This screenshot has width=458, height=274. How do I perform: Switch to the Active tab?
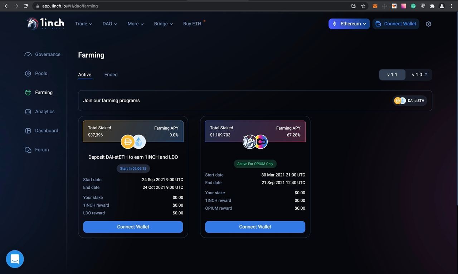pos(85,75)
